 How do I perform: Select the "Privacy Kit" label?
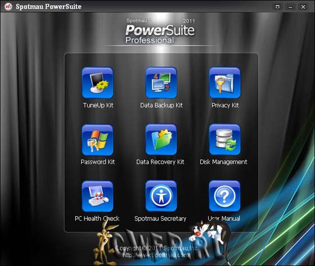tap(225, 105)
